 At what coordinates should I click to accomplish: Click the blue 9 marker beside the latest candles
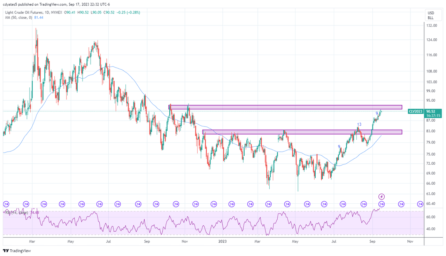tap(377, 114)
